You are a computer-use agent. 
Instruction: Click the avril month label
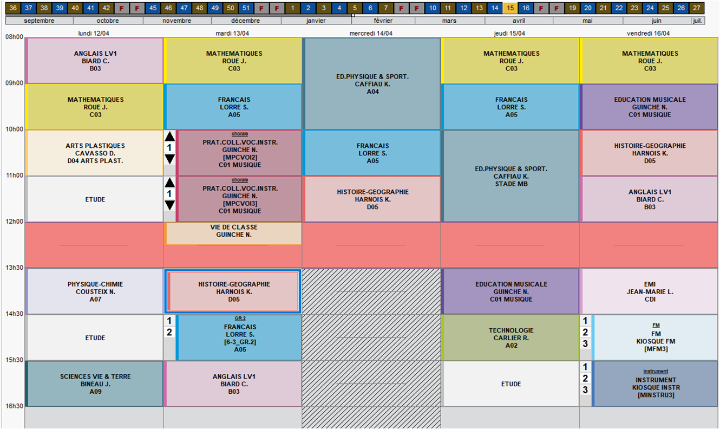tap(519, 21)
